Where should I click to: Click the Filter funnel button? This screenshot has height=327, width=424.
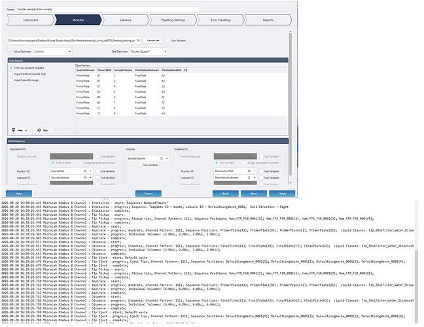click(x=20, y=130)
